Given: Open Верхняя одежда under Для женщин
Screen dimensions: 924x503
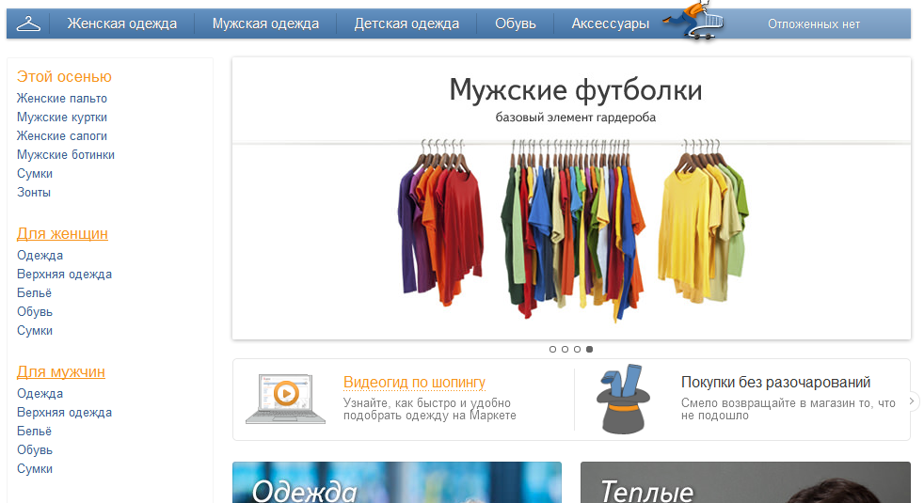Looking at the screenshot, I should click(64, 275).
